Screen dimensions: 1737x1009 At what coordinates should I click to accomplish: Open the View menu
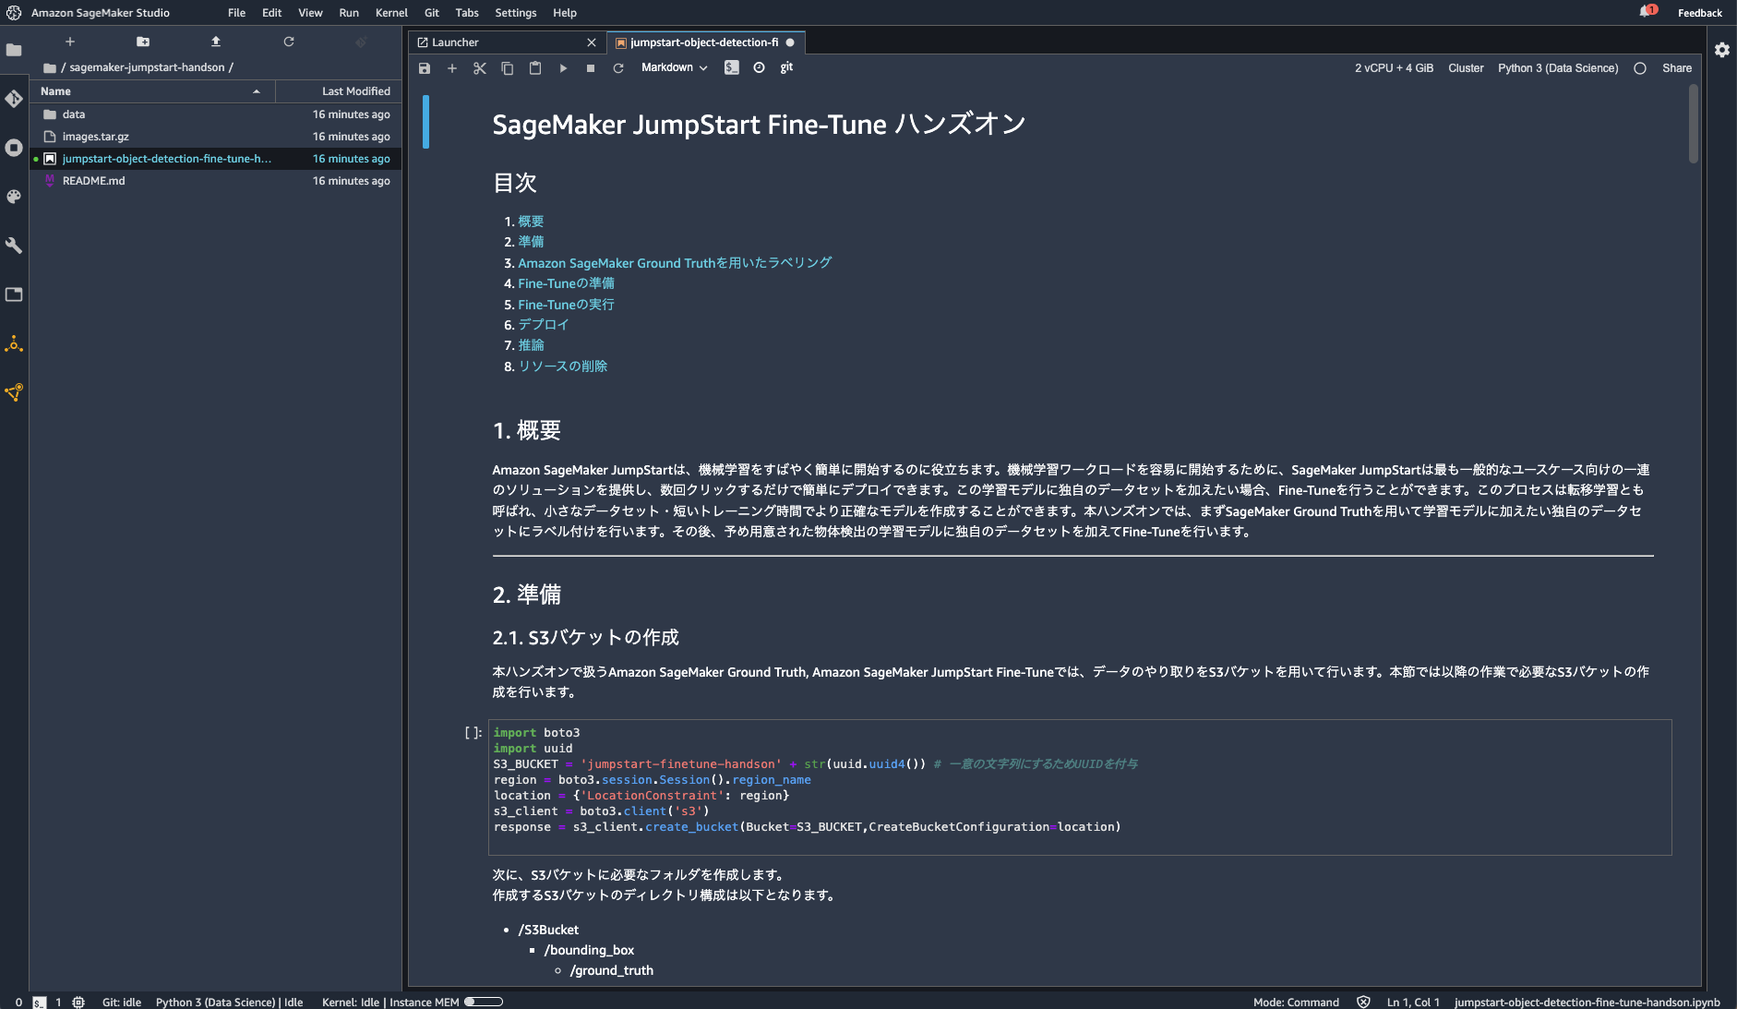tap(310, 13)
